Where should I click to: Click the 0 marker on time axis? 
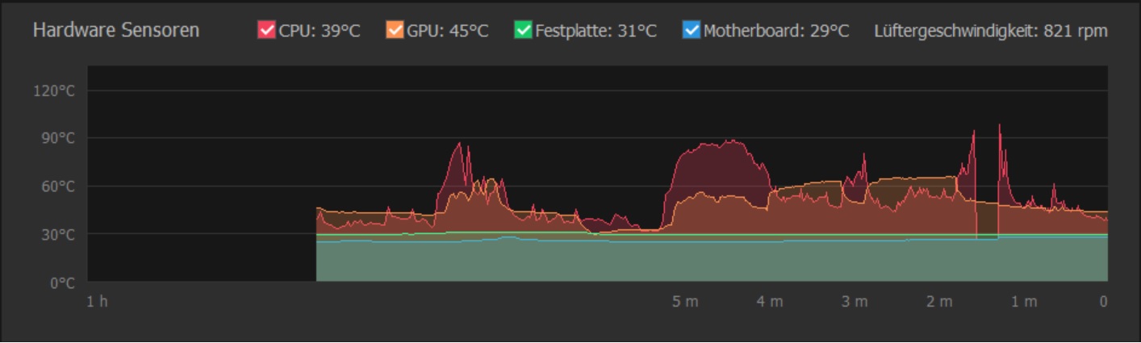[x=1103, y=302]
